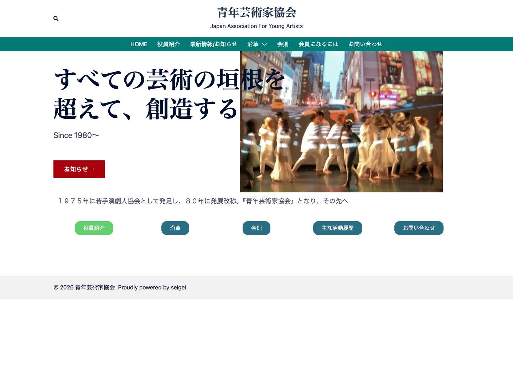The height and width of the screenshot is (384, 513).
Task: Click 会員になるには in the navigation bar
Action: (318, 44)
